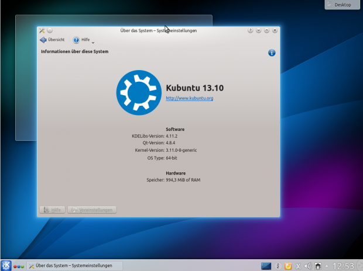Click the Kernel-Version value 3.11.0-8-generic
This screenshot has height=271, width=363.
[181, 150]
